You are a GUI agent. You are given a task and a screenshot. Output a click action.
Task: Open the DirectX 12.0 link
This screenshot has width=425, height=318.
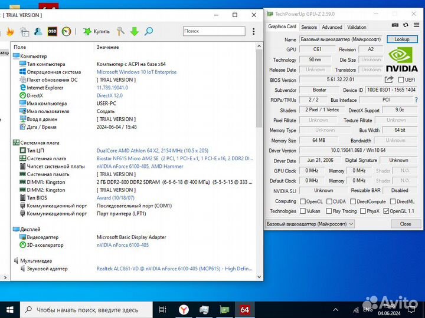pos(110,95)
